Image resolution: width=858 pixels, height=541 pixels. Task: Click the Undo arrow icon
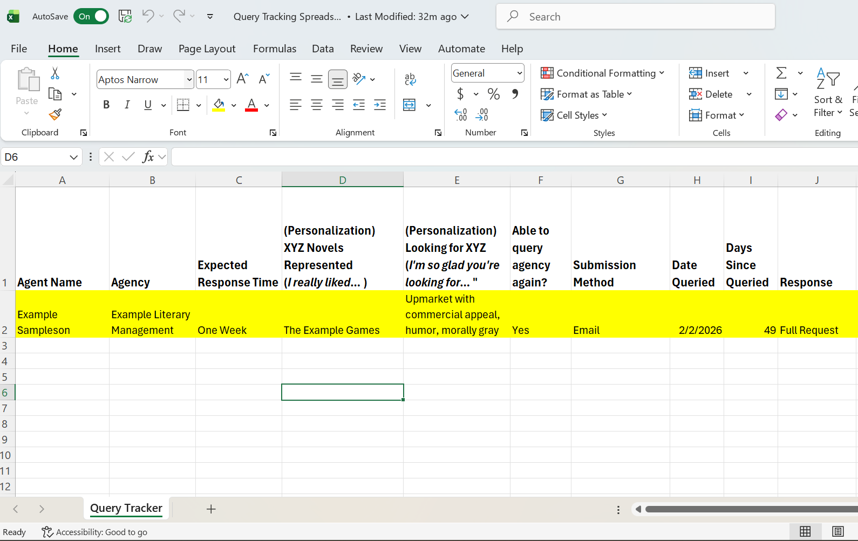(148, 16)
